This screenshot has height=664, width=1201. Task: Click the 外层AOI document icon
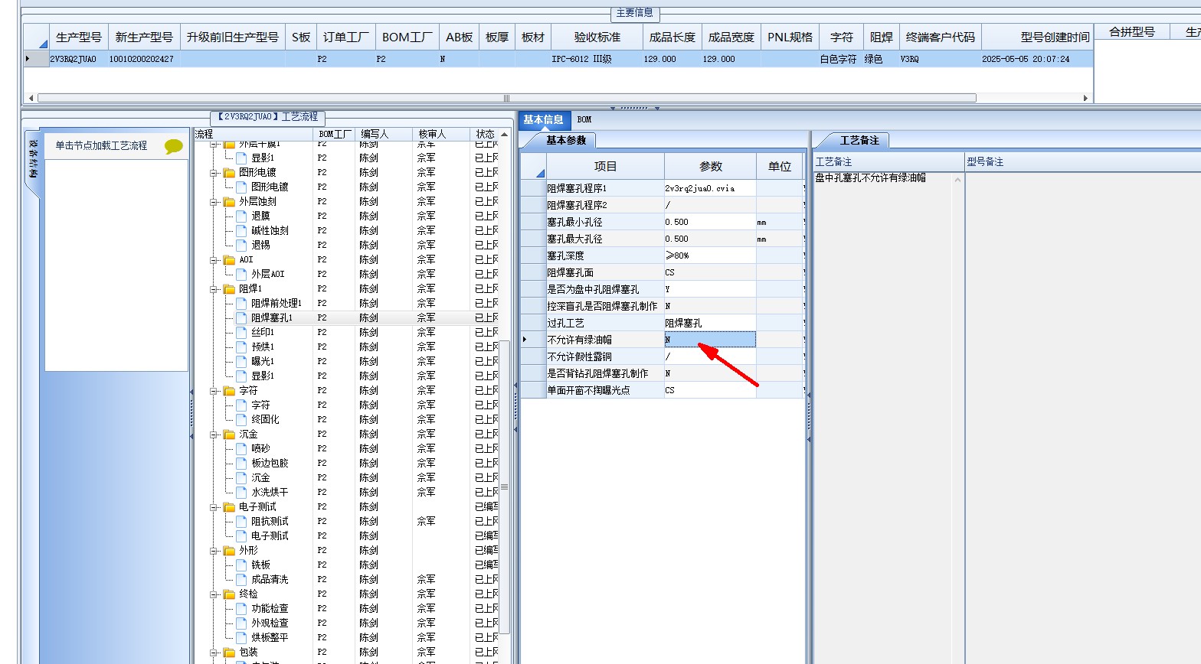(x=241, y=275)
